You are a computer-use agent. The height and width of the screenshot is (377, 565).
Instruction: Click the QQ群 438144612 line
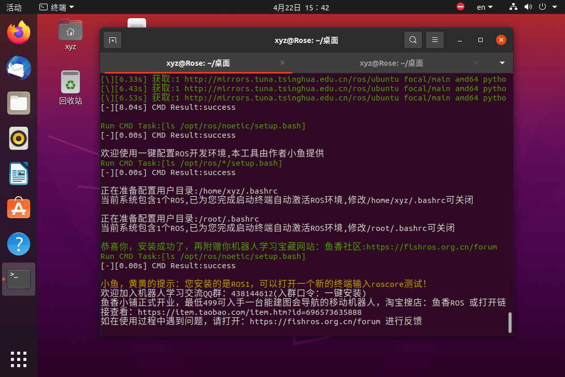click(x=233, y=294)
